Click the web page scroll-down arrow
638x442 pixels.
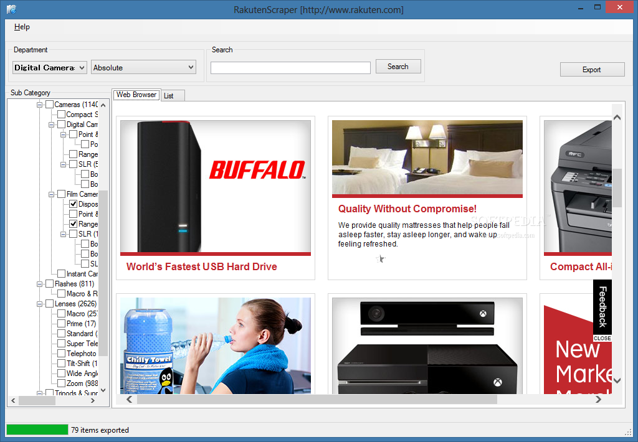pyautogui.click(x=617, y=380)
